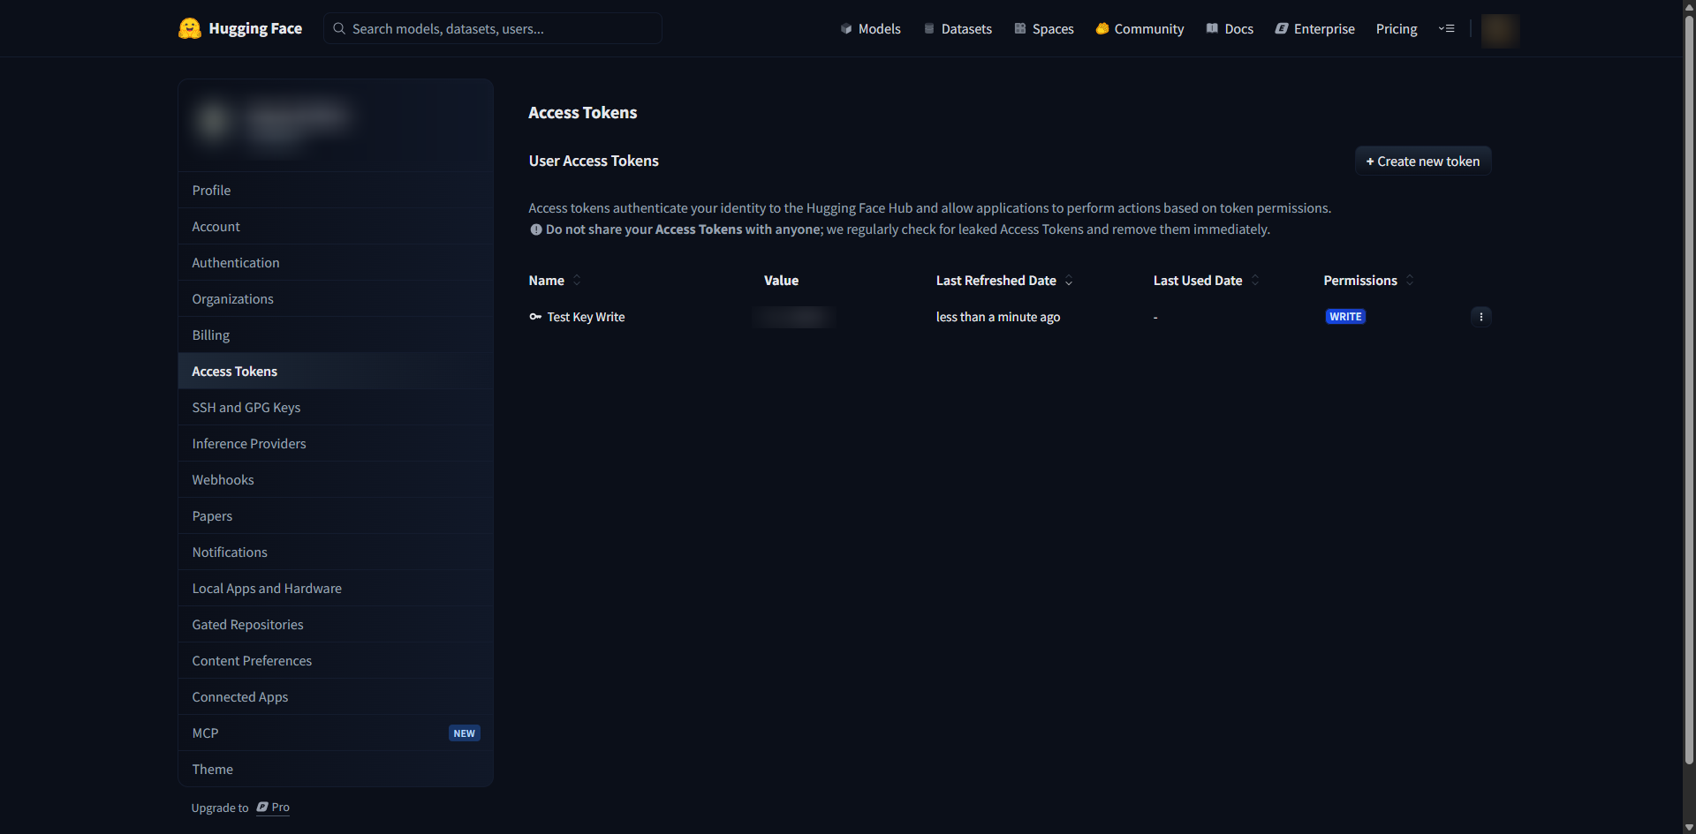The width and height of the screenshot is (1696, 834).
Task: Click the blurred user profile header
Action: coord(336,125)
